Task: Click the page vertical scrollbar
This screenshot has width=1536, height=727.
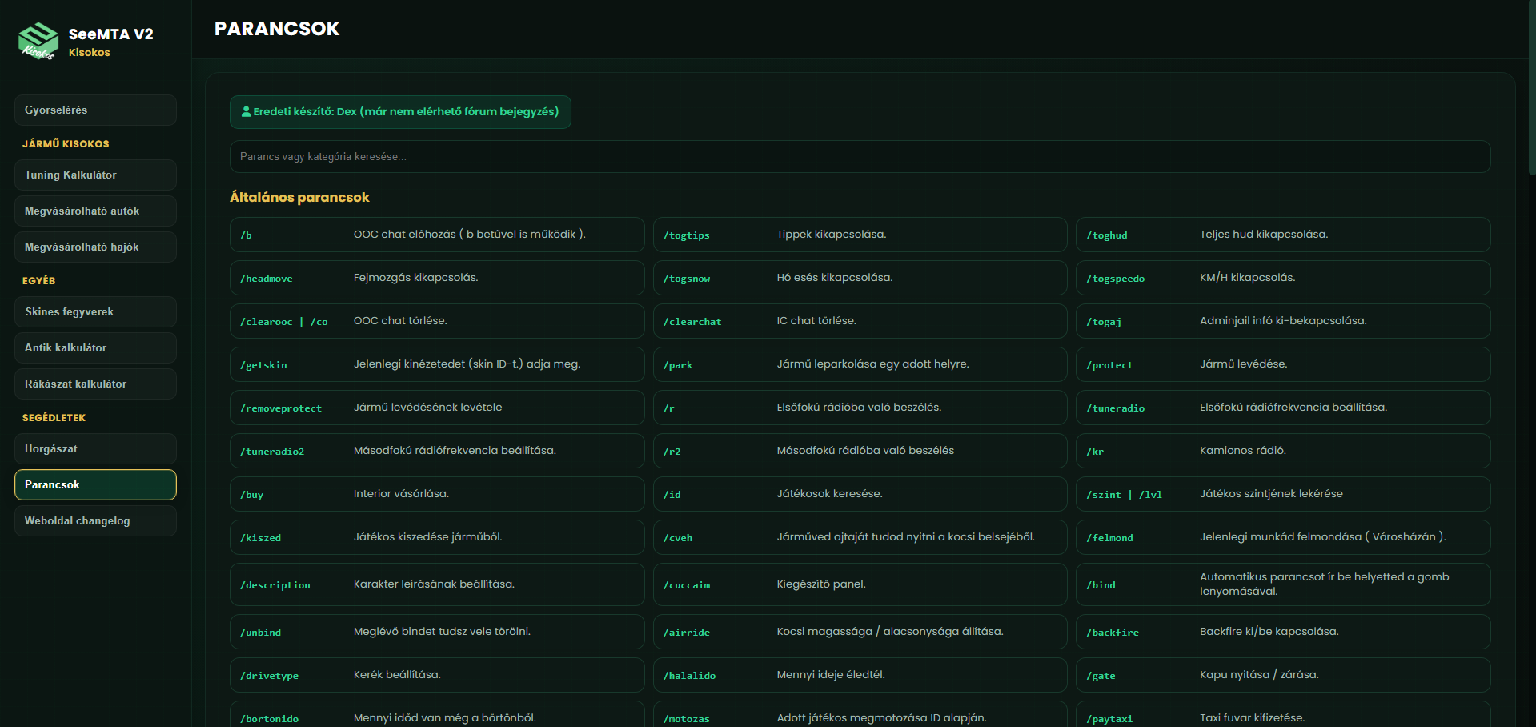Action: [x=1532, y=88]
